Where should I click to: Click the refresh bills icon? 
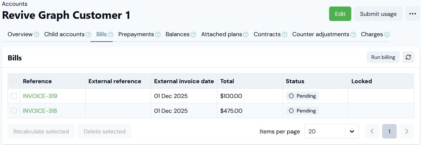tap(408, 57)
